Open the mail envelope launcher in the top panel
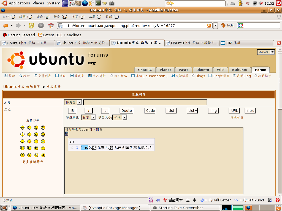282x211 pixels. pyautogui.click(x=78, y=3)
